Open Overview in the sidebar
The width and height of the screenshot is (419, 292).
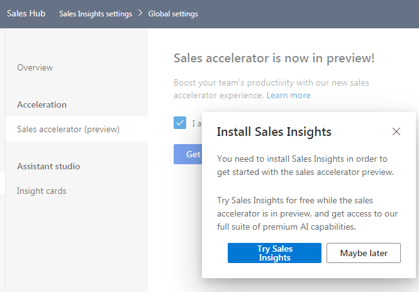click(x=35, y=68)
